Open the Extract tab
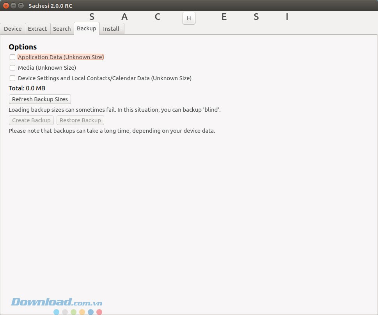This screenshot has width=378, height=315. (37, 29)
